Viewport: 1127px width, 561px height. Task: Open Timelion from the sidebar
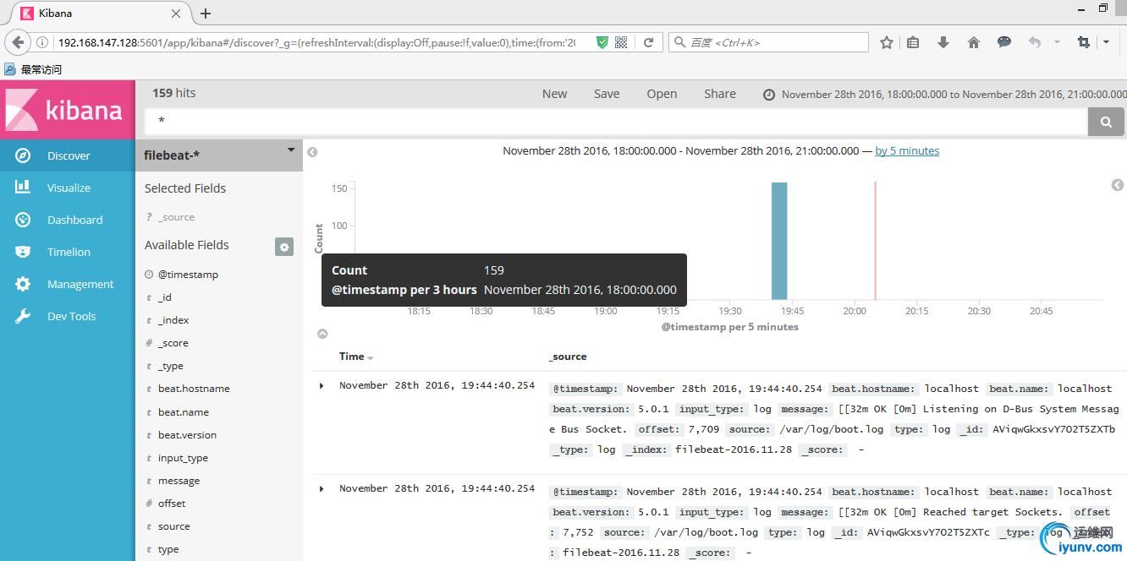pos(68,252)
